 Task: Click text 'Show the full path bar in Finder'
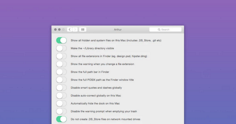90,72
